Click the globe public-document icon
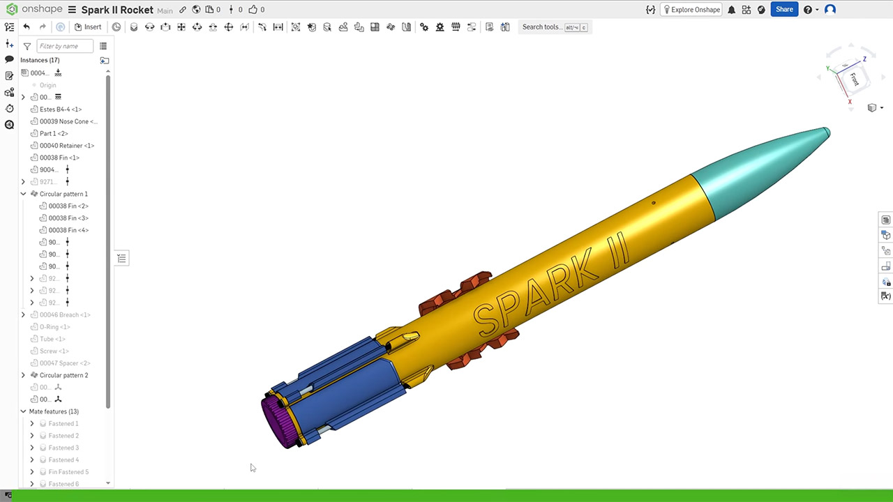The height and width of the screenshot is (502, 893). [x=196, y=10]
